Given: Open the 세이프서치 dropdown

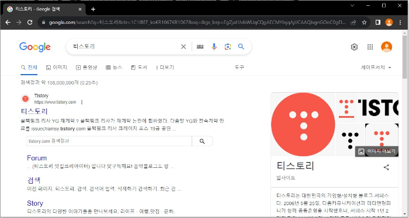Looking at the screenshot, I should click(376, 68).
